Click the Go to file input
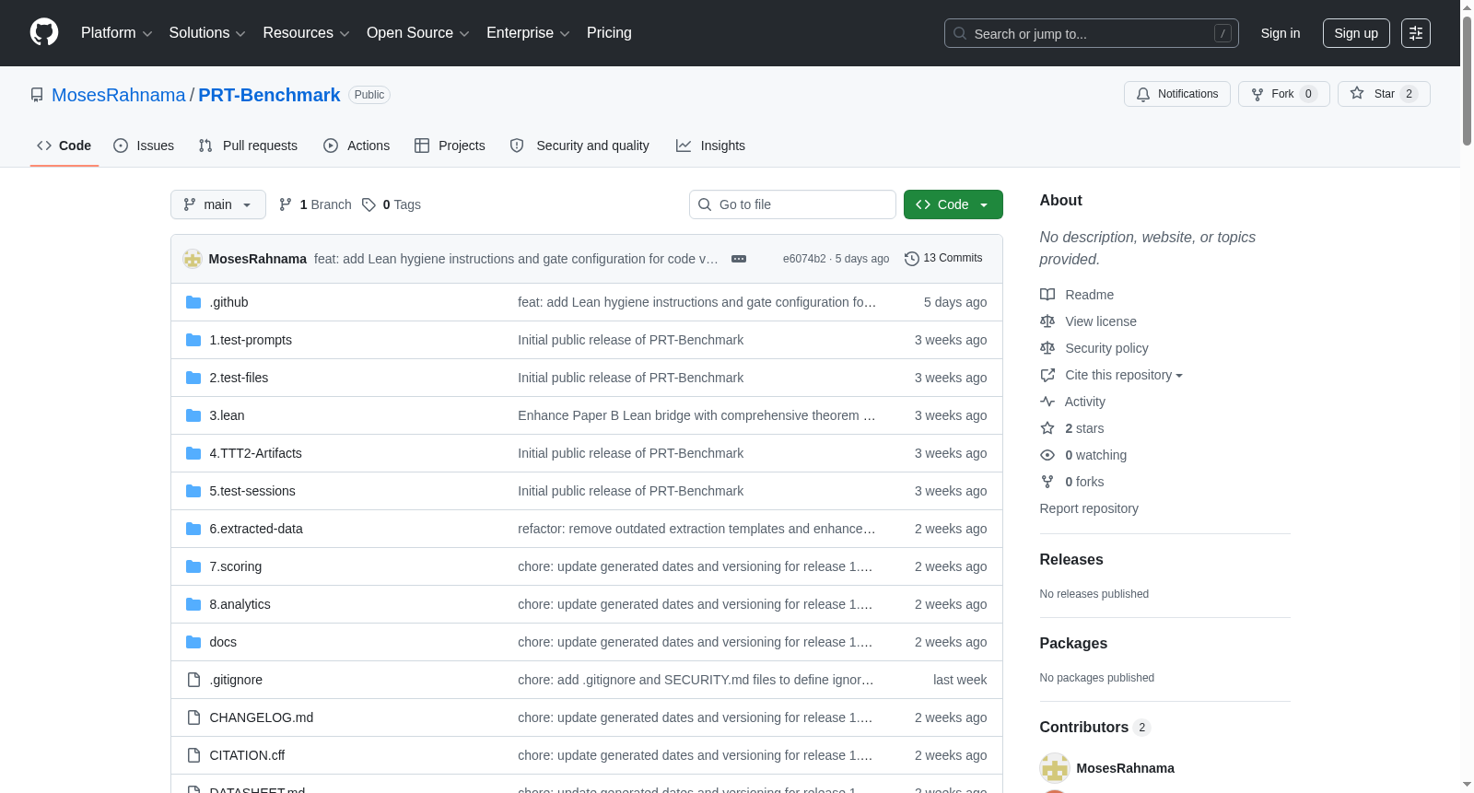This screenshot has height=793, width=1474. click(792, 204)
